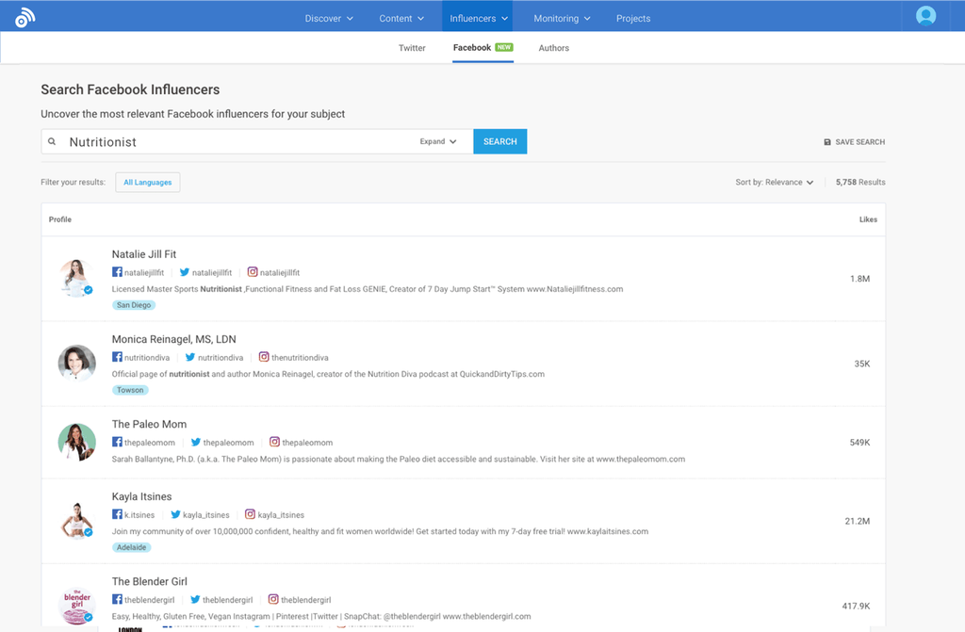Open Kayla Itsines Twitter icon
This screenshot has height=632, width=965.
175,514
